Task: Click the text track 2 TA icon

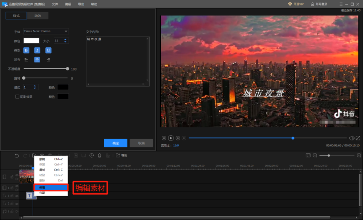Action: point(5,204)
